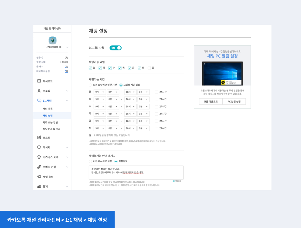Check the 24시간 box for 월 row

[x=157, y=92]
